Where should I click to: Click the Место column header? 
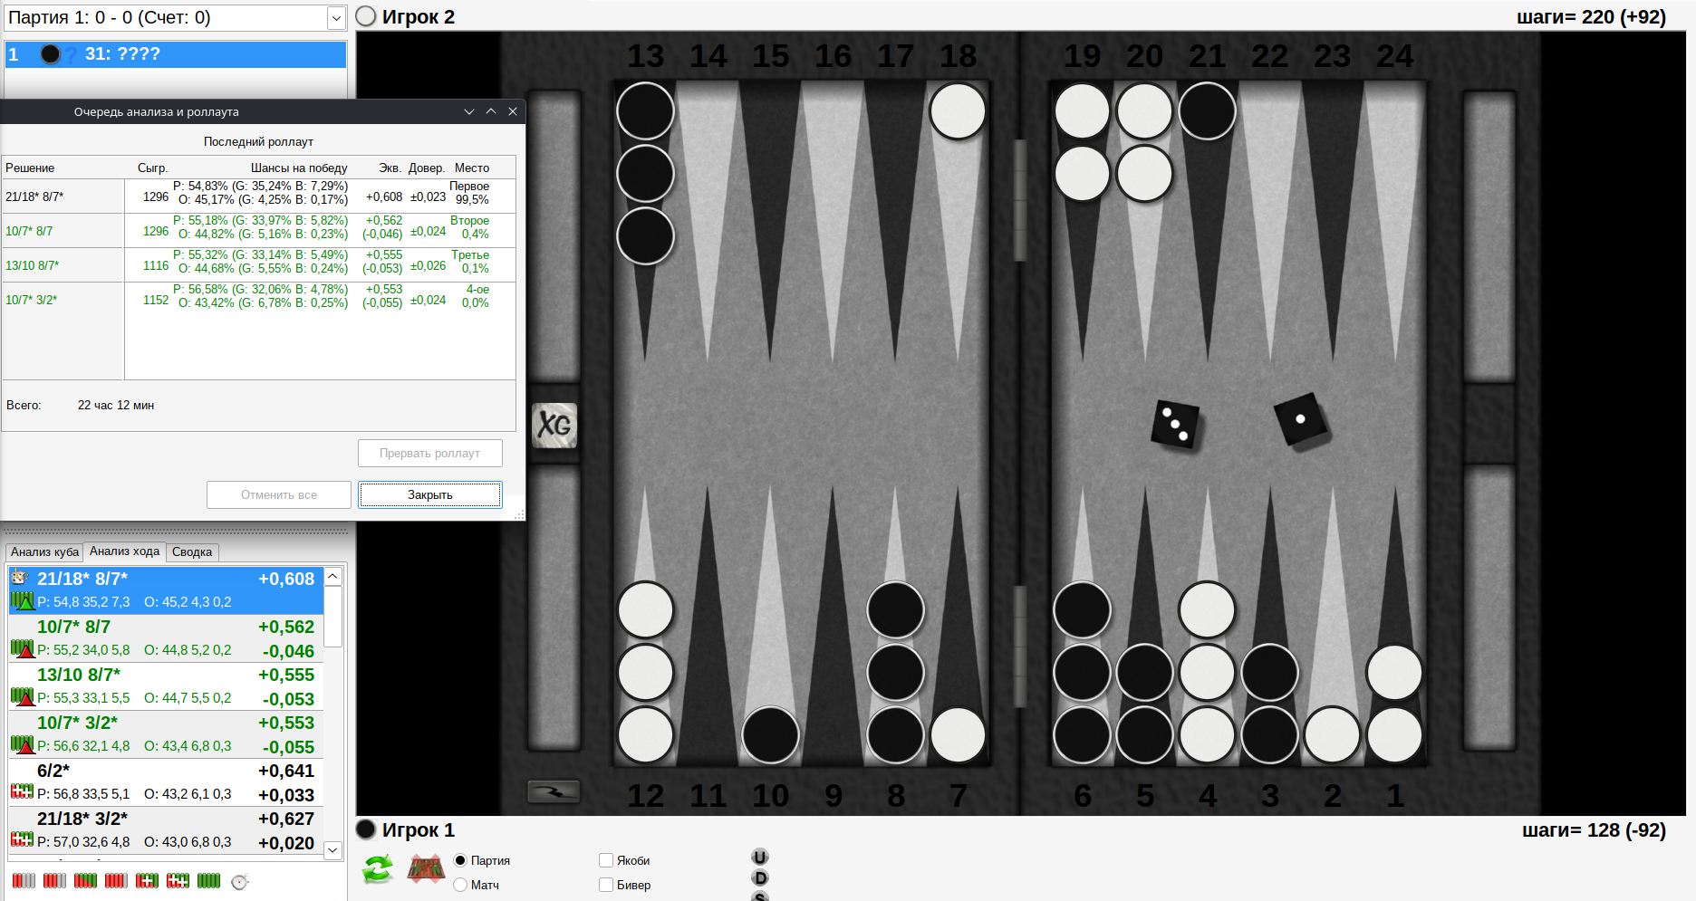point(472,168)
